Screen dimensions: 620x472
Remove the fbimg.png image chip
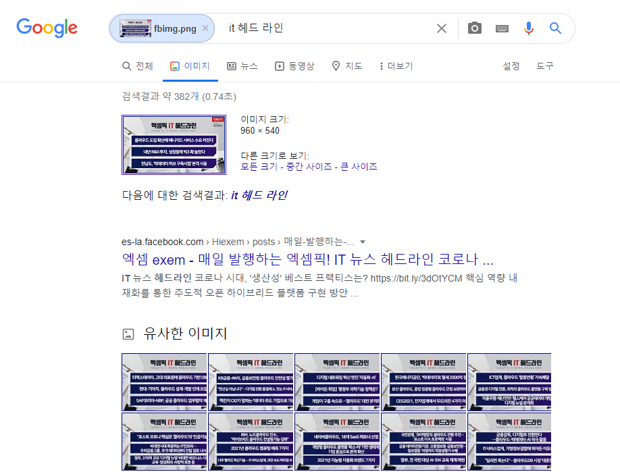[205, 28]
